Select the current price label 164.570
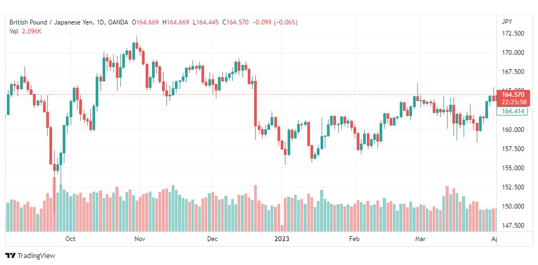 point(514,95)
